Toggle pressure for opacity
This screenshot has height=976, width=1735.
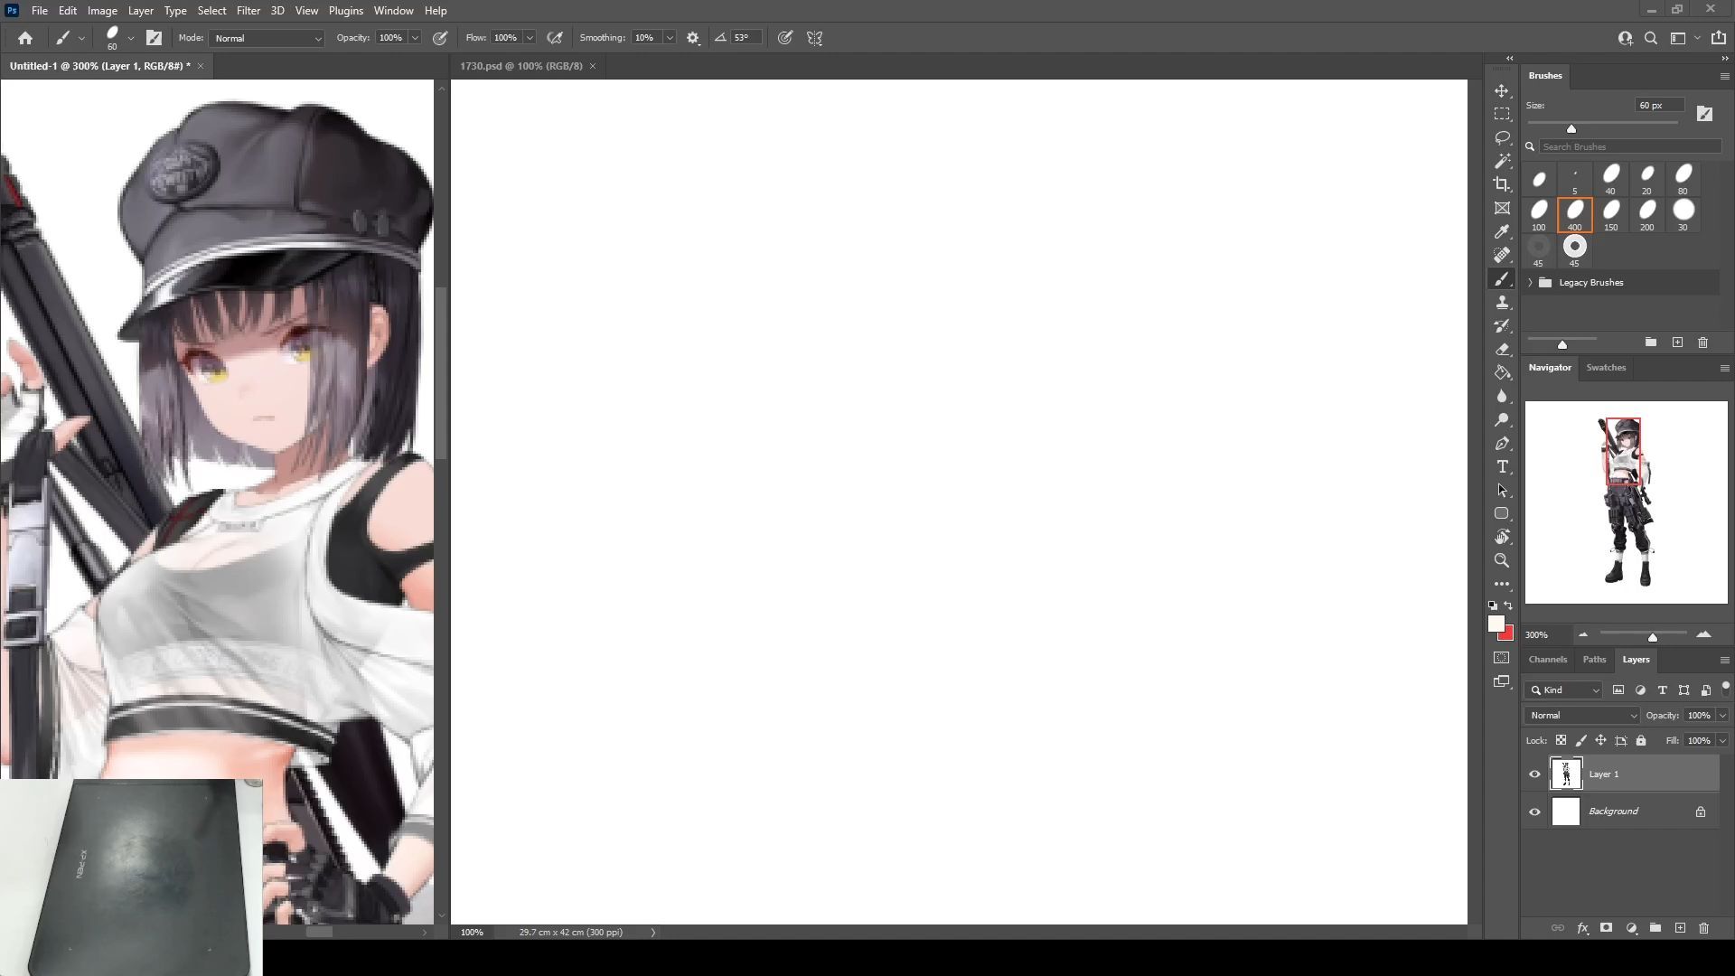click(440, 38)
